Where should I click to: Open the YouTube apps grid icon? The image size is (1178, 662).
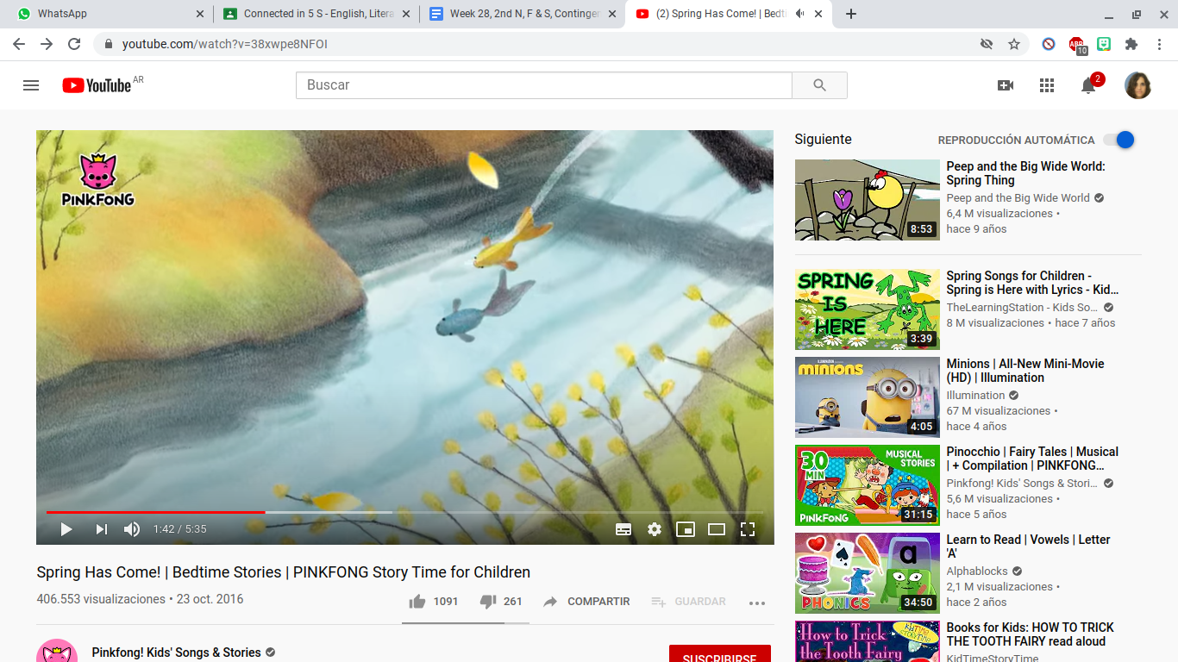click(1047, 85)
